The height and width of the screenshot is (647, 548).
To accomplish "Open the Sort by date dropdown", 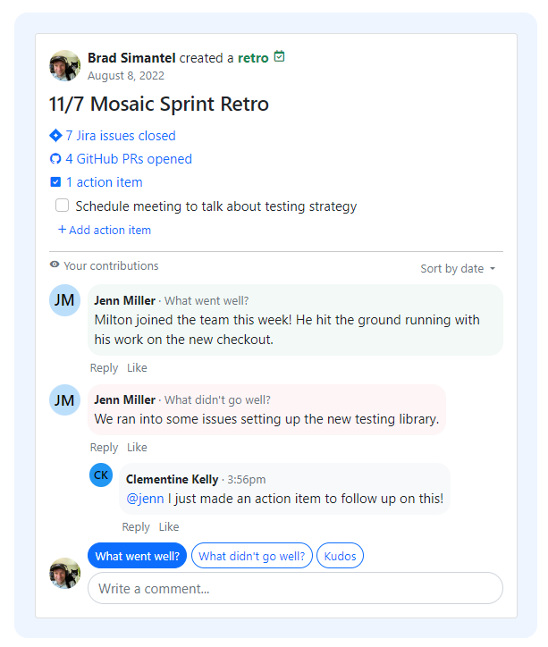I will click(x=458, y=268).
